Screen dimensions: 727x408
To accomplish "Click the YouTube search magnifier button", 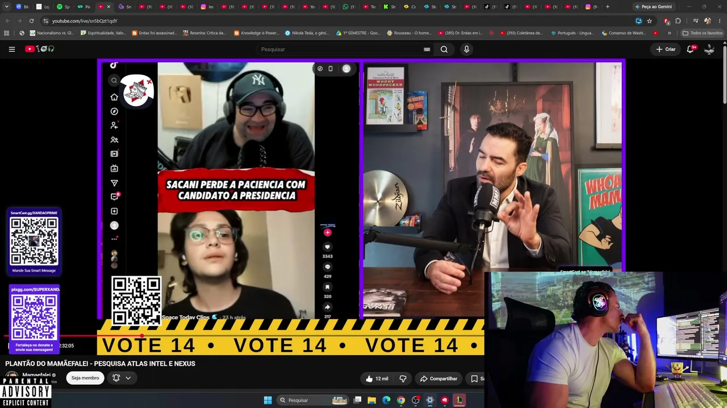I will (444, 49).
